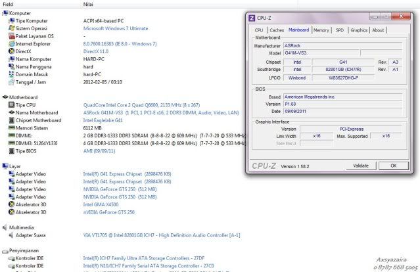This screenshot has width=420, height=272.
Task: Click the Tipe BIOS icon
Action: [x=12, y=151]
